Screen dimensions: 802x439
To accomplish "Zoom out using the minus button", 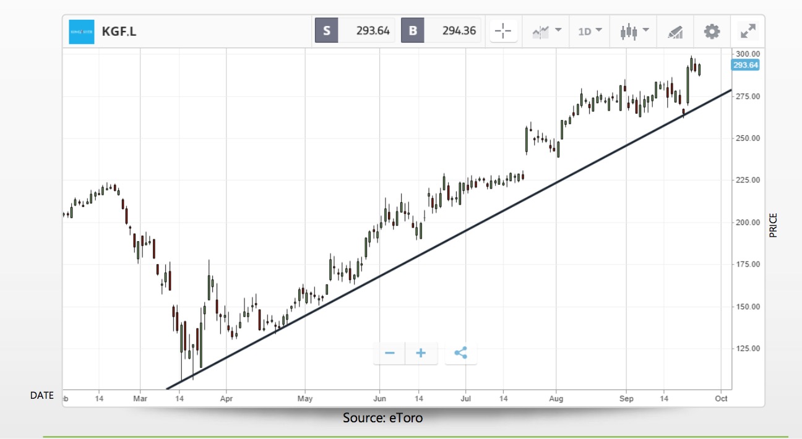I will pyautogui.click(x=389, y=352).
